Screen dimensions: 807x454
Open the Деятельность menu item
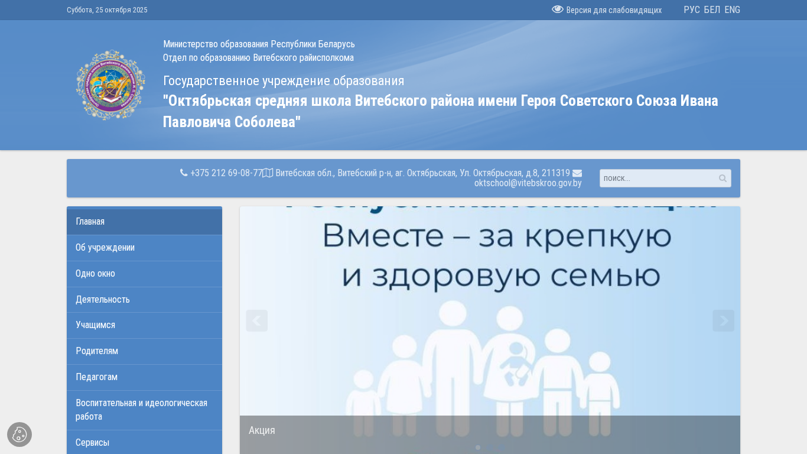pos(144,300)
